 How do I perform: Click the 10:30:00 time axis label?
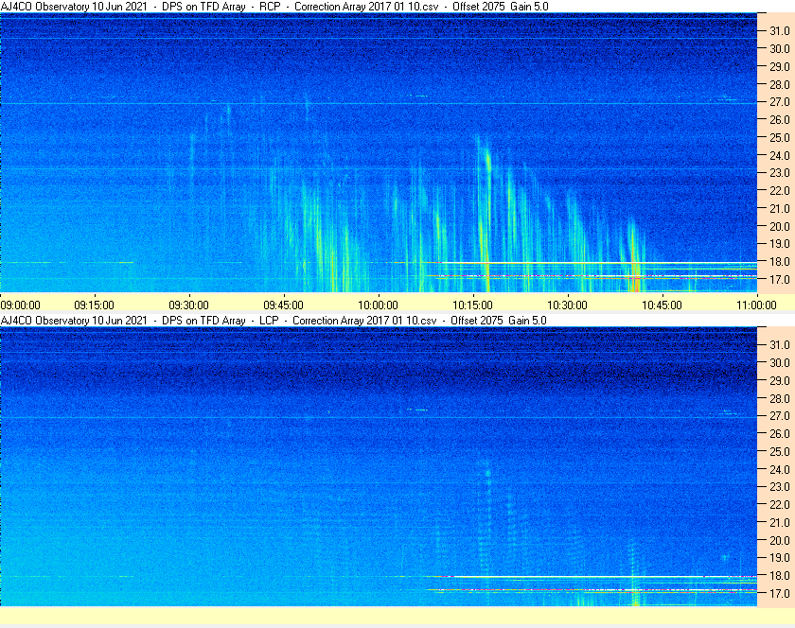pos(567,305)
